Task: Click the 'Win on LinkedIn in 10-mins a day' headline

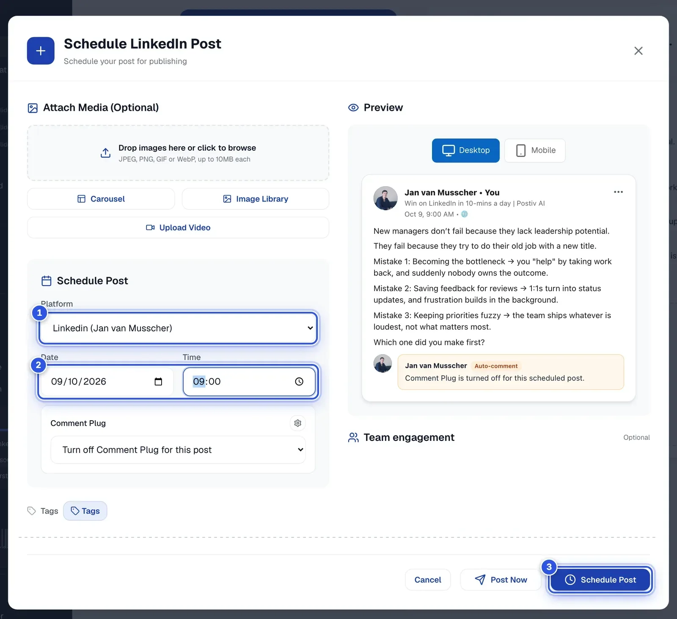Action: click(x=475, y=204)
